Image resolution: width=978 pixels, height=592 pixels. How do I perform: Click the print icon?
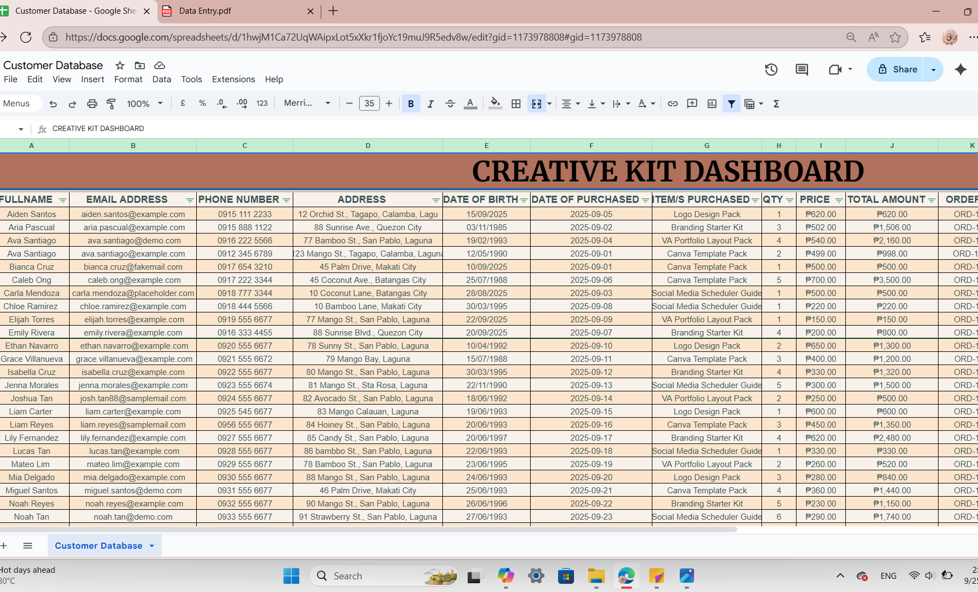[x=92, y=104]
